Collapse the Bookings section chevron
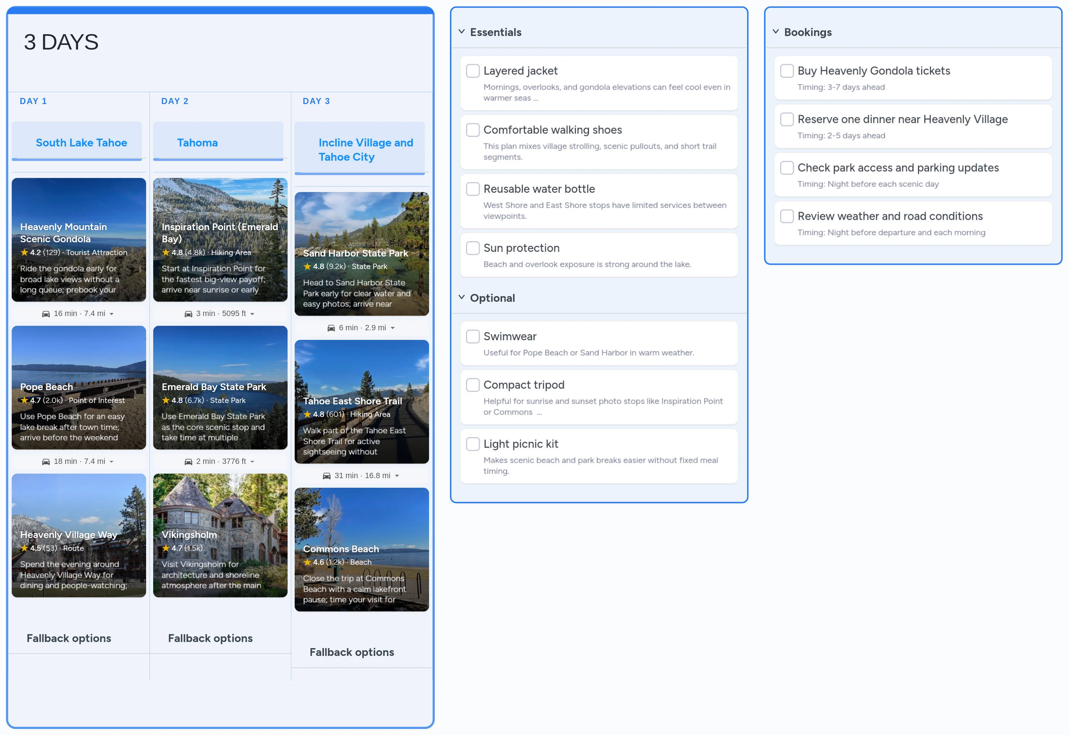Viewport: 1069px width, 735px height. click(775, 32)
